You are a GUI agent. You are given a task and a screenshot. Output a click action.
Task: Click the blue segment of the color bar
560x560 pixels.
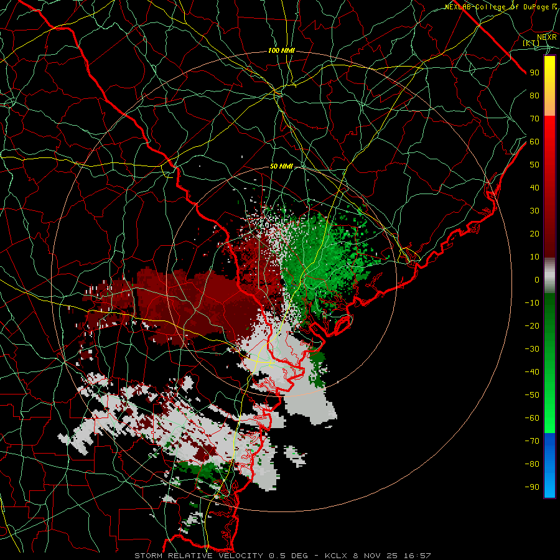pyautogui.click(x=549, y=465)
